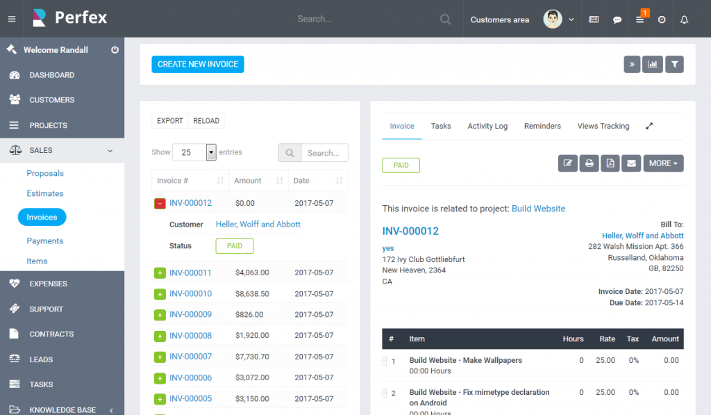Screen dimensions: 711x415
Task: Print the invoice
Action: tap(589, 163)
